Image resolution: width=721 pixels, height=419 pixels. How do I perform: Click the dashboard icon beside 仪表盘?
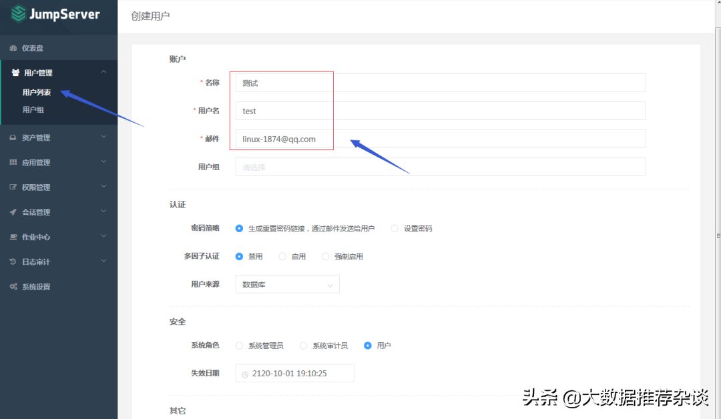click(x=13, y=48)
